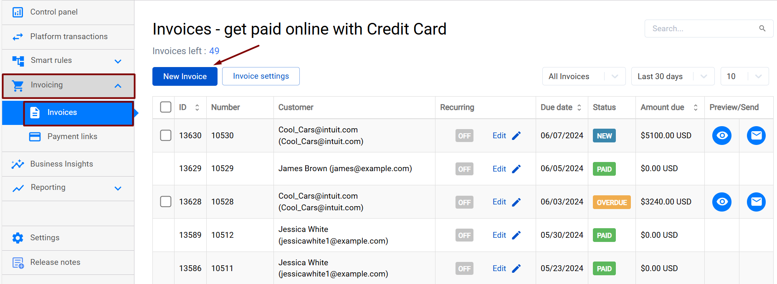This screenshot has height=284, width=777.
Task: Open Settings from the sidebar
Action: pos(68,238)
